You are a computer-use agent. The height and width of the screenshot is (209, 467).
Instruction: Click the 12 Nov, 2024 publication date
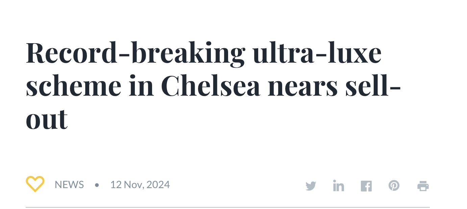140,185
